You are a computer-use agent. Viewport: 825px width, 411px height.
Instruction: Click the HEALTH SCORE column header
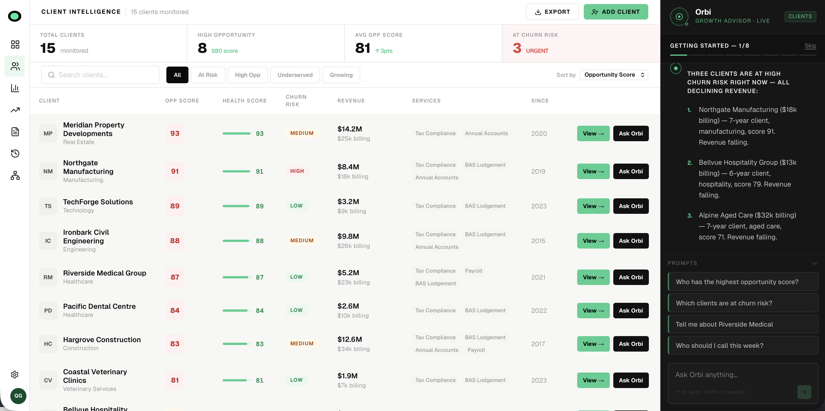(x=244, y=100)
